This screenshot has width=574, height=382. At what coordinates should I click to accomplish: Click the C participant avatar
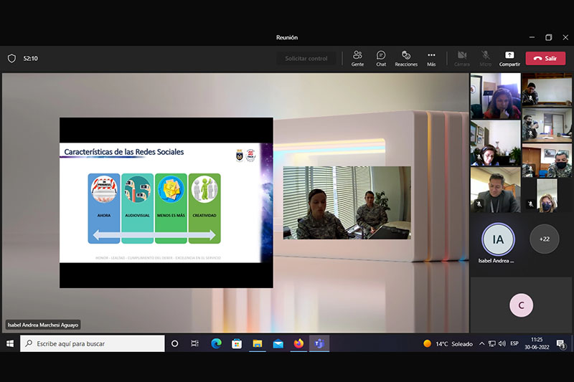click(522, 305)
